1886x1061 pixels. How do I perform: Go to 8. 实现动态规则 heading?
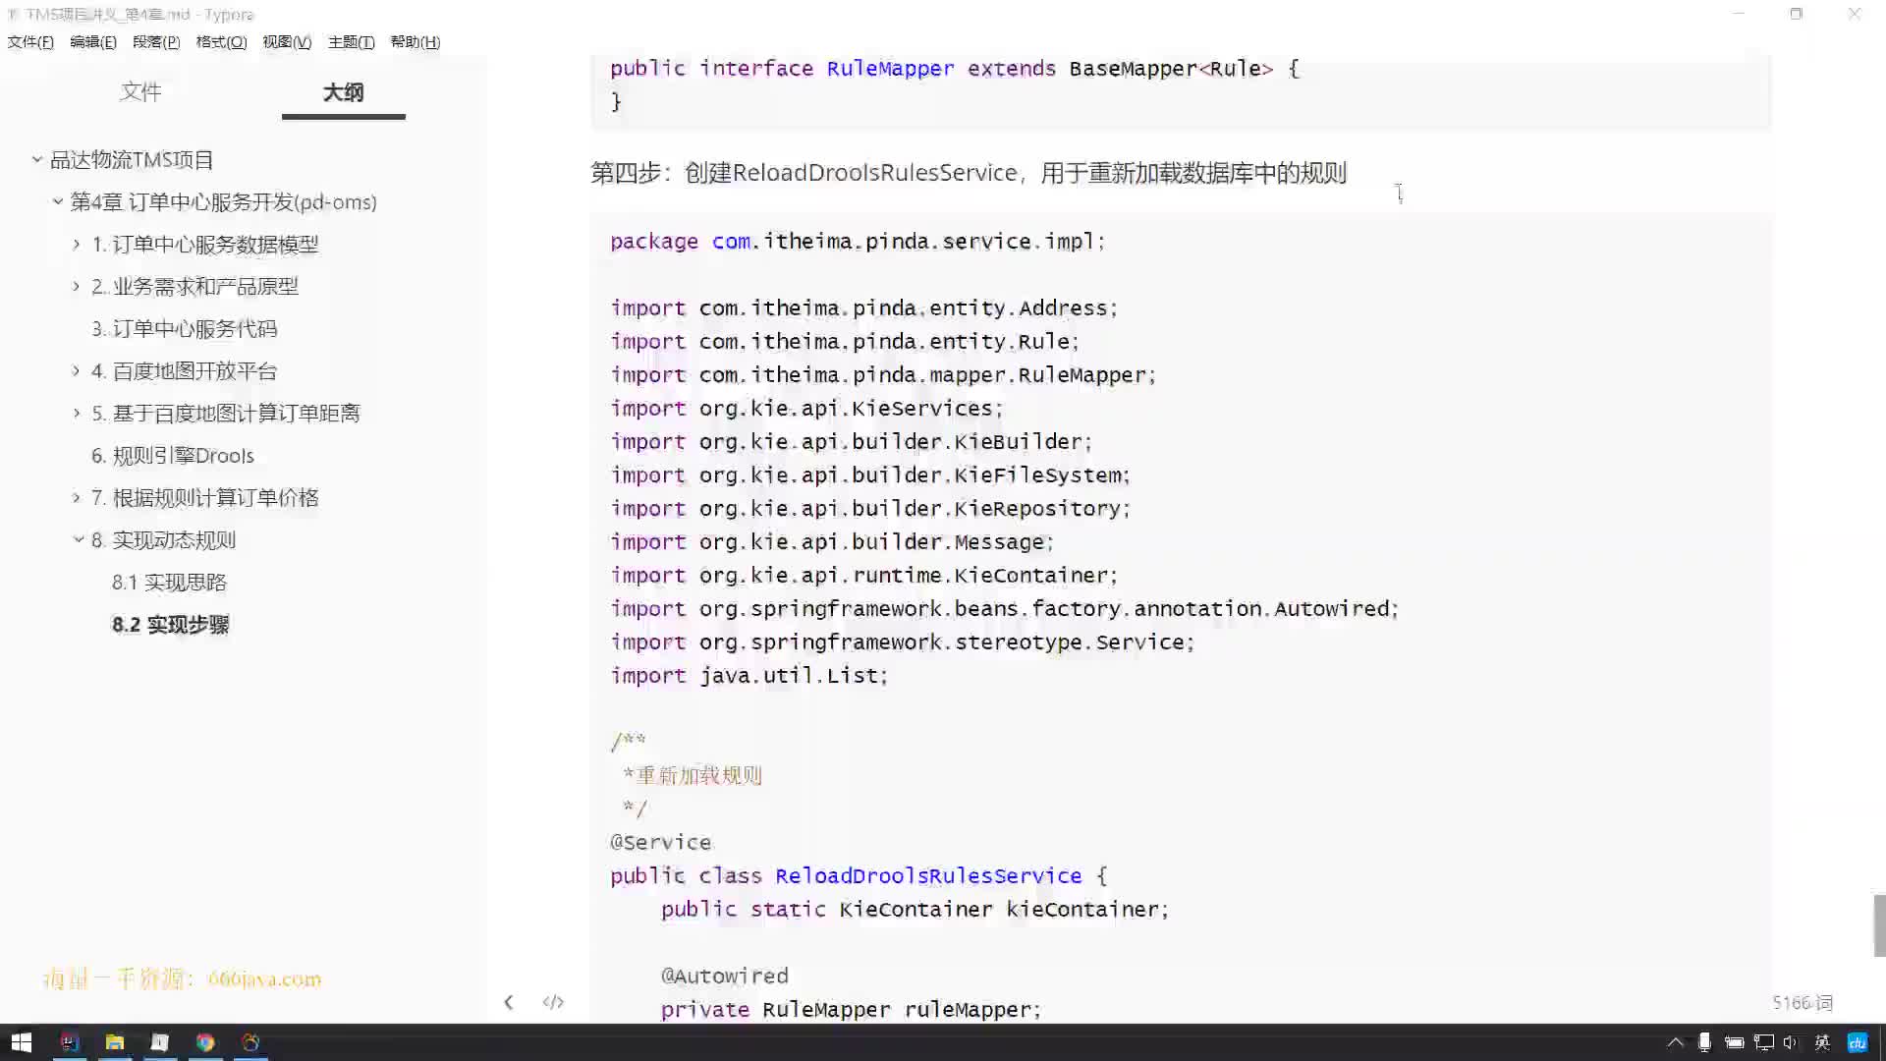coord(164,539)
